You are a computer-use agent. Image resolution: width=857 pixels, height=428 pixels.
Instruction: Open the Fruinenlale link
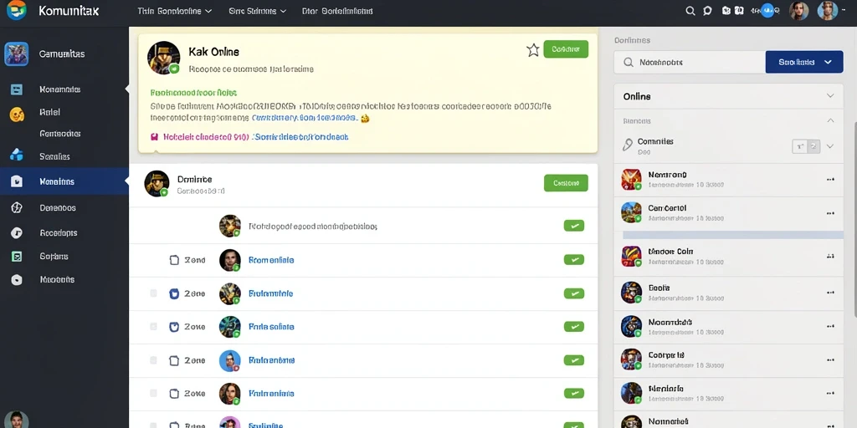tap(271, 393)
